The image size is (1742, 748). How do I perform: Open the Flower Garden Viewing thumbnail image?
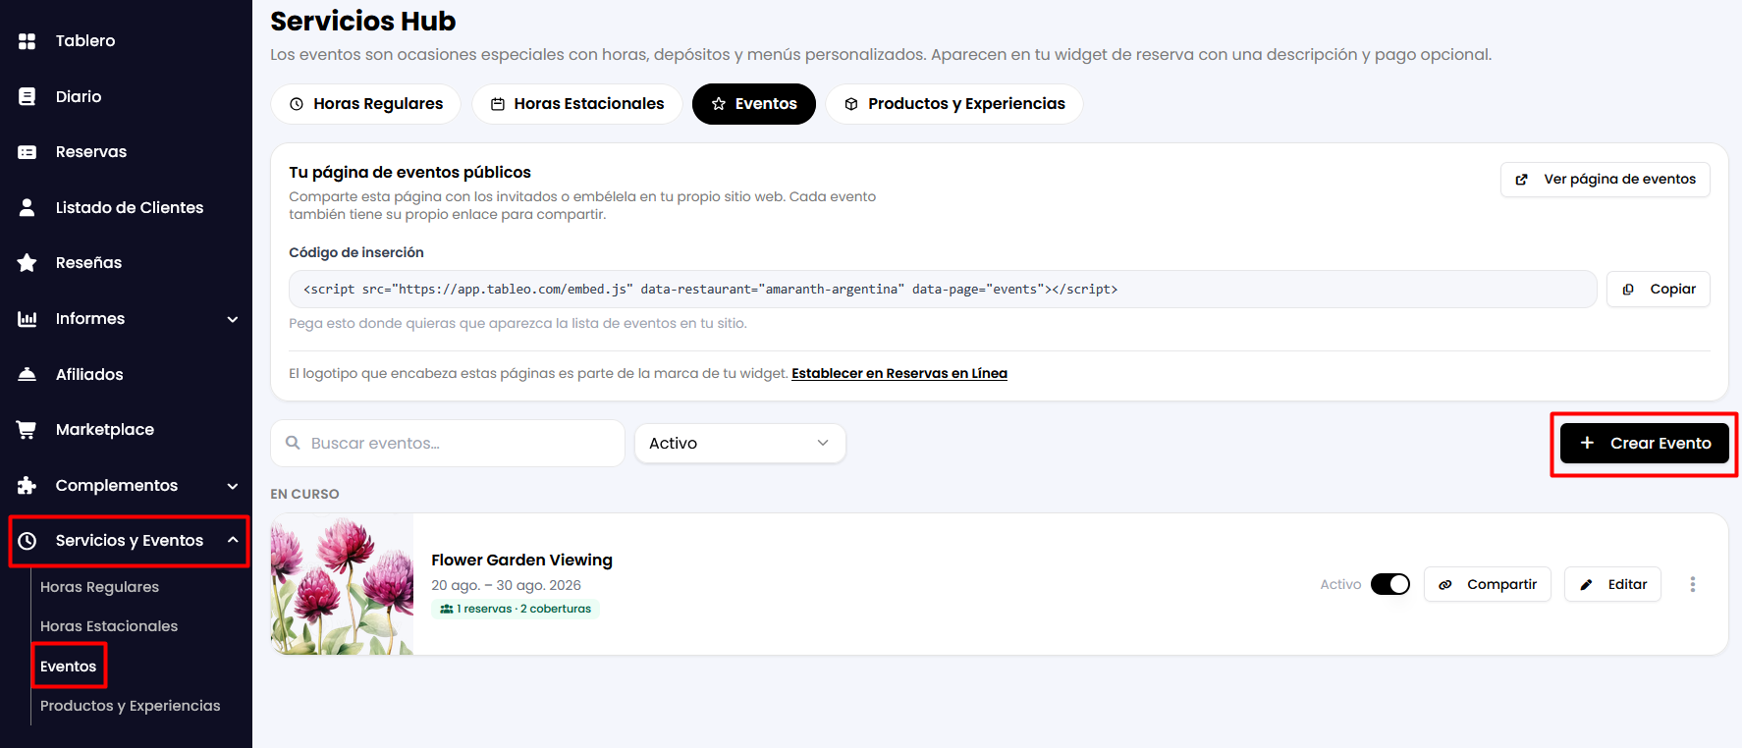[342, 584]
